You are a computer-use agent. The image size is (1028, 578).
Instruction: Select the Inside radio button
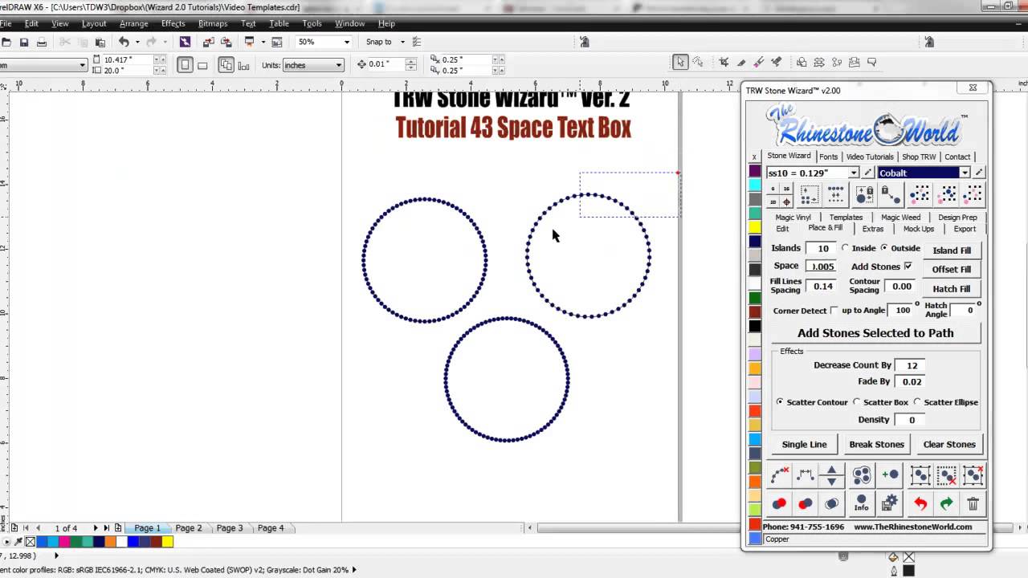click(x=845, y=248)
